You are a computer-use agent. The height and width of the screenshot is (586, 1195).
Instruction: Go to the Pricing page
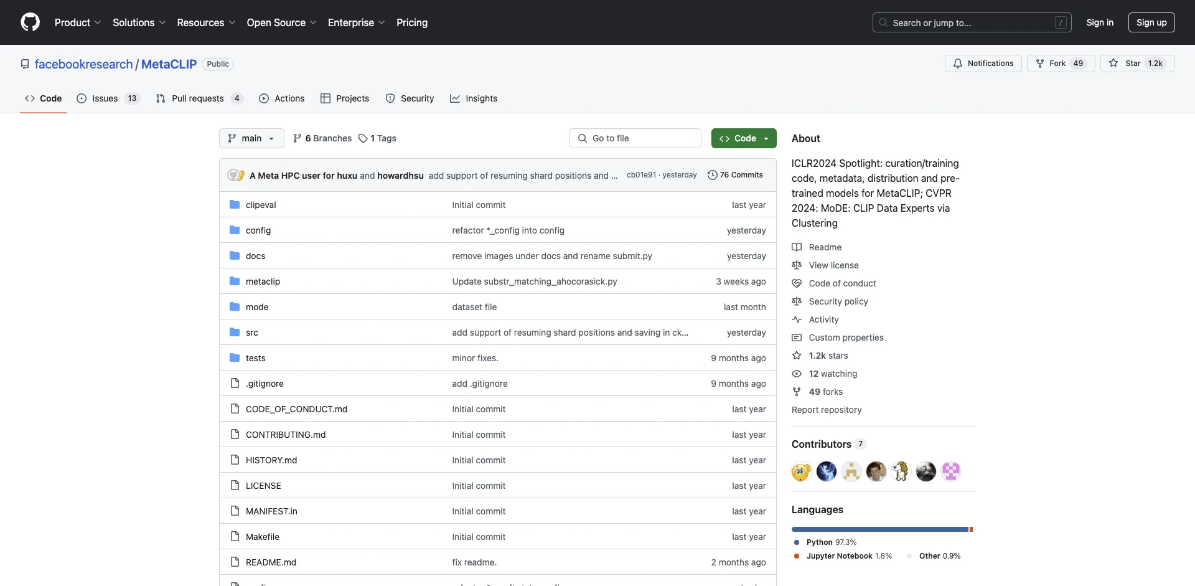pyautogui.click(x=412, y=22)
